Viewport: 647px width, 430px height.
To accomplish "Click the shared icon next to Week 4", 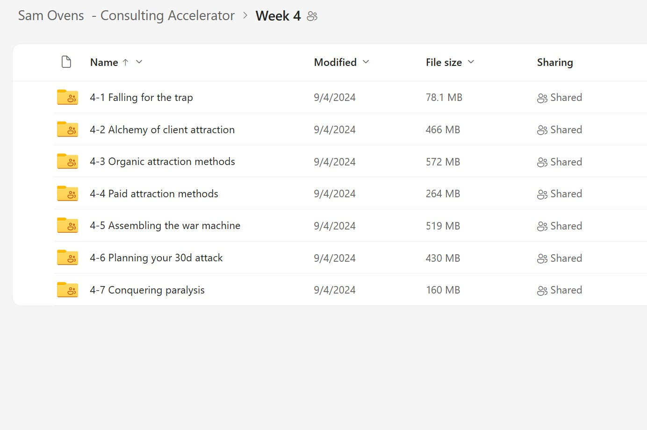I will pyautogui.click(x=312, y=16).
